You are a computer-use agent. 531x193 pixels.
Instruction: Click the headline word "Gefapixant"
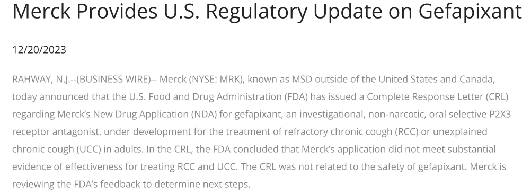coord(470,12)
